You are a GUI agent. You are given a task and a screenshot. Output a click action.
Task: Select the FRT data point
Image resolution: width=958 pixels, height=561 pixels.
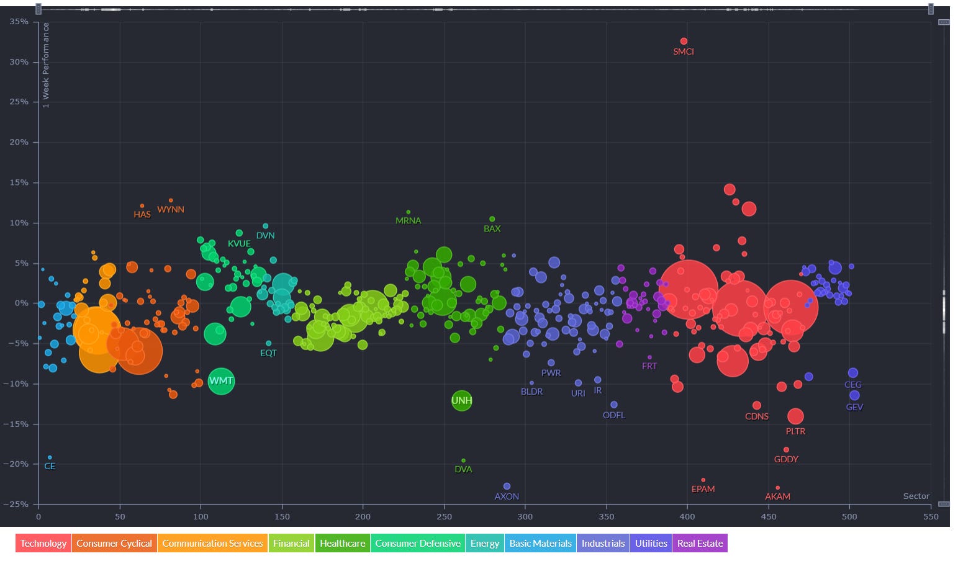(x=649, y=357)
